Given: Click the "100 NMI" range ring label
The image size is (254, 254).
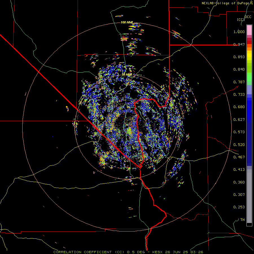Looking at the screenshot, I should [x=127, y=22].
